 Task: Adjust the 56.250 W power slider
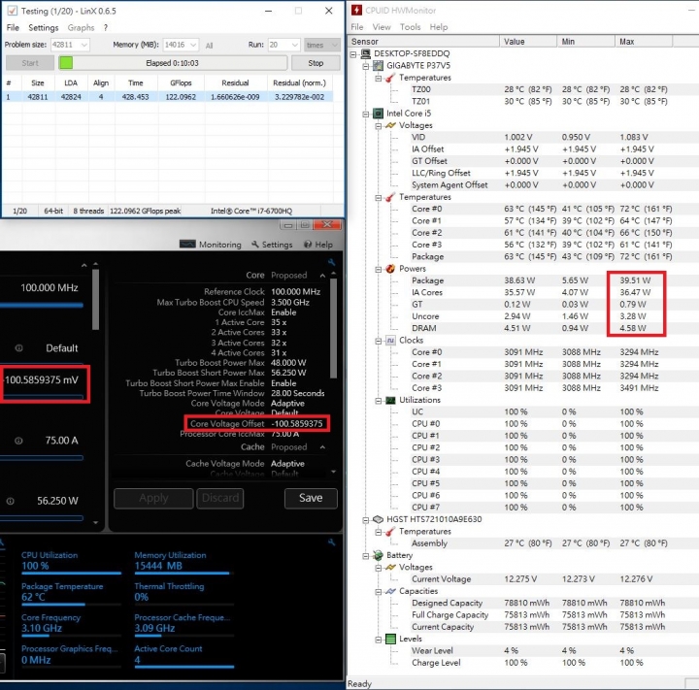[x=42, y=518]
